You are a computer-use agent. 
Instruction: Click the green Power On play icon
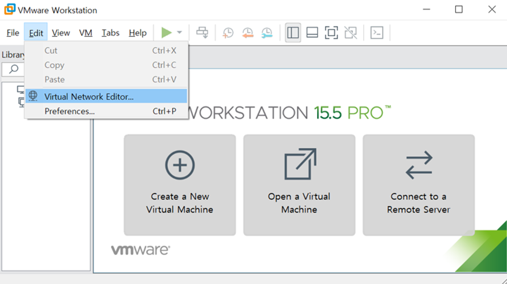167,32
